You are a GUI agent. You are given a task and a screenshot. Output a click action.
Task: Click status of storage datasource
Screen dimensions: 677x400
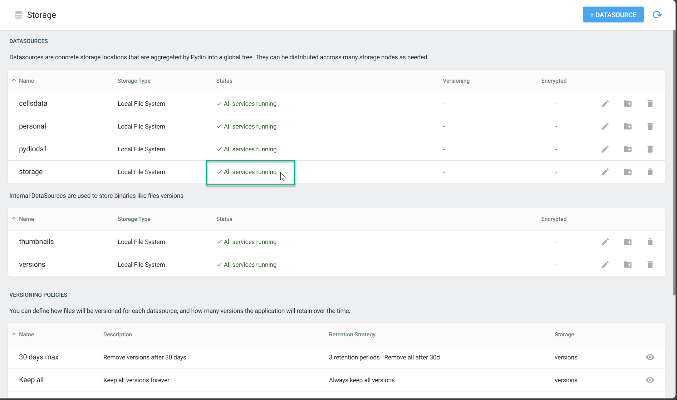pos(247,172)
